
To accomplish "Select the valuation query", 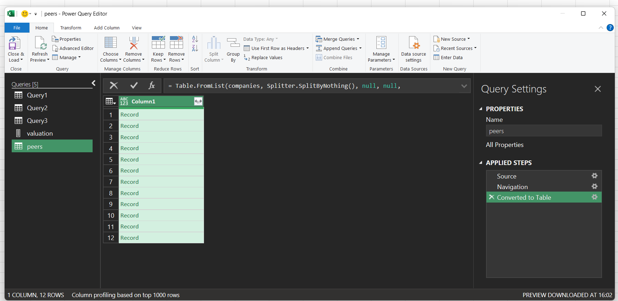I will (x=52, y=133).
